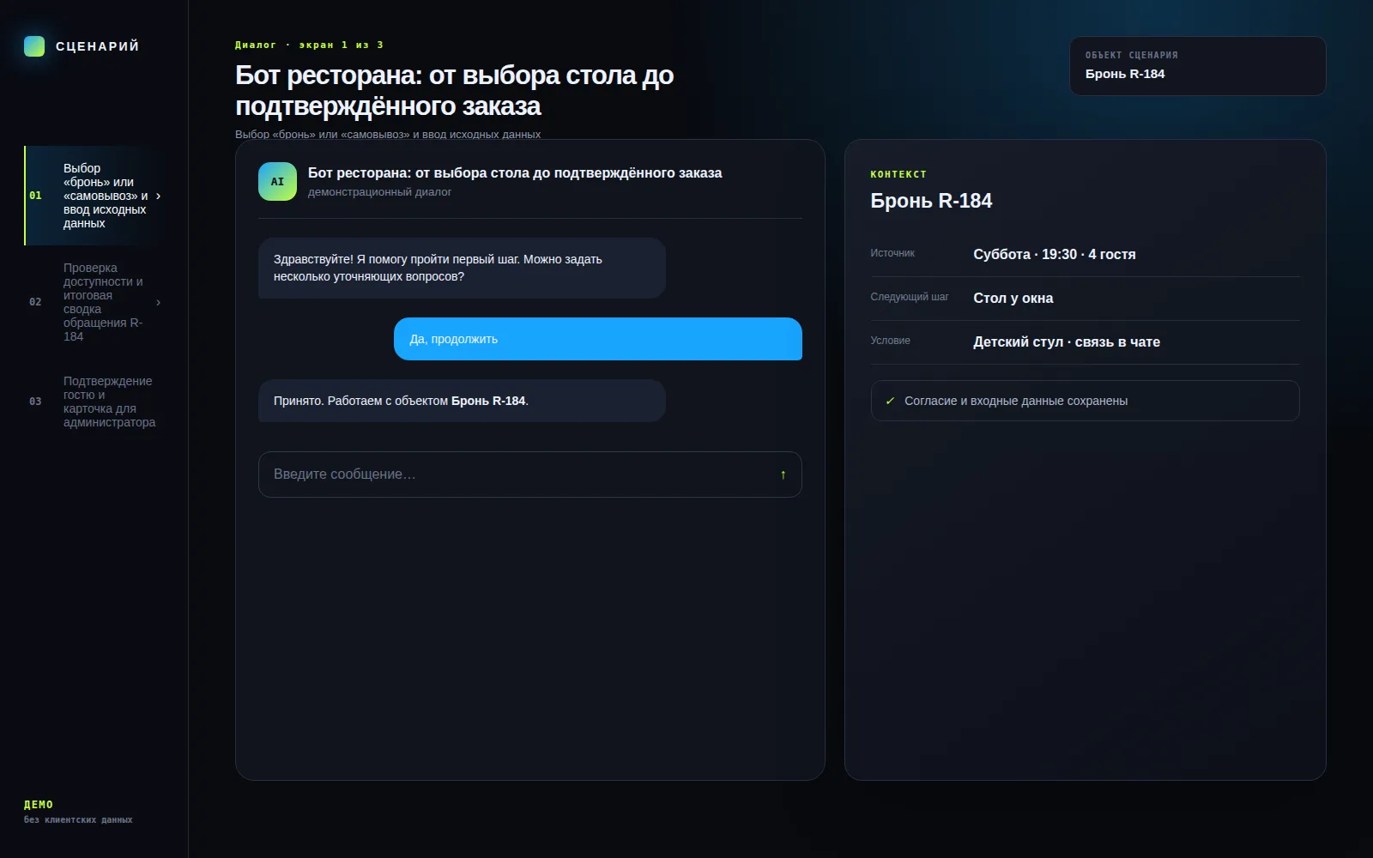Viewport: 1373px width, 858px height.
Task: Click the Введите сообщение input field
Action: tap(530, 474)
